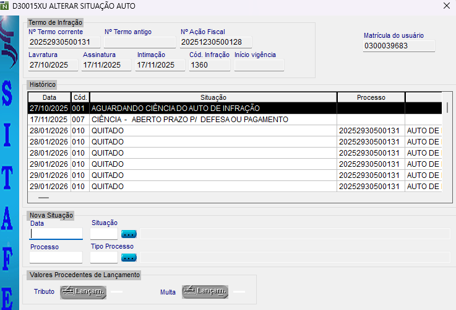Click the Matrícula do usuário field
456x310 pixels.
[399, 45]
